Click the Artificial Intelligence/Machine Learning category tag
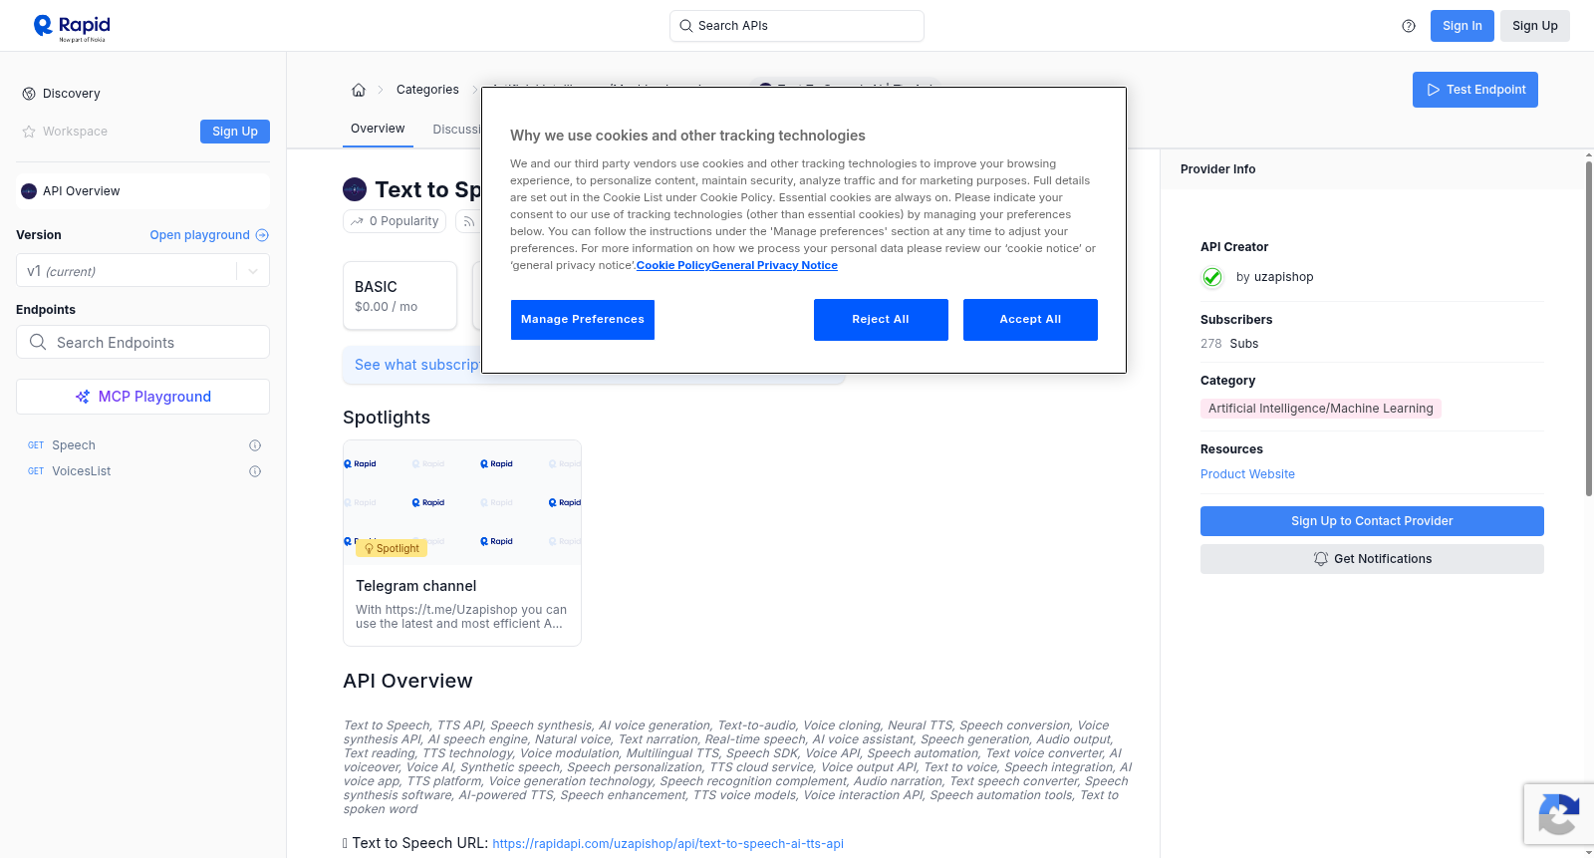 pyautogui.click(x=1321, y=409)
